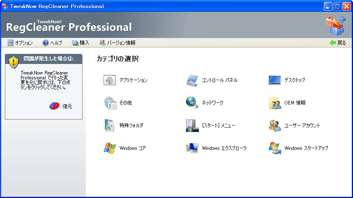Click the カテゴリの選択 heading
The image size is (353, 198).
pos(118,59)
